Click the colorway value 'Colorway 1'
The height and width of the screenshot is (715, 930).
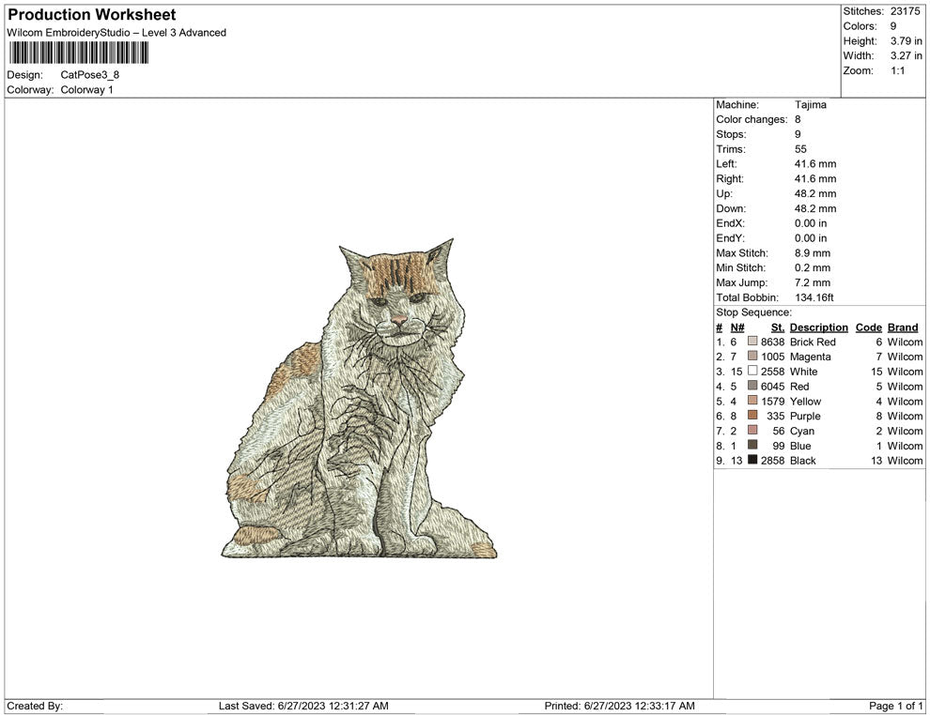point(86,90)
